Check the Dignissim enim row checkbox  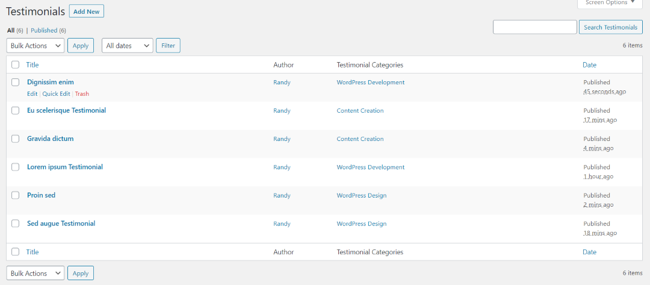pos(15,82)
